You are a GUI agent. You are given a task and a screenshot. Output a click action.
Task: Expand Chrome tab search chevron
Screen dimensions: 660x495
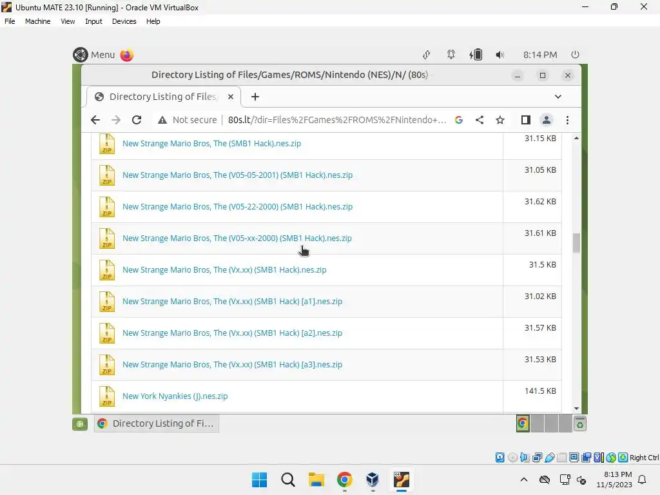pos(558,97)
